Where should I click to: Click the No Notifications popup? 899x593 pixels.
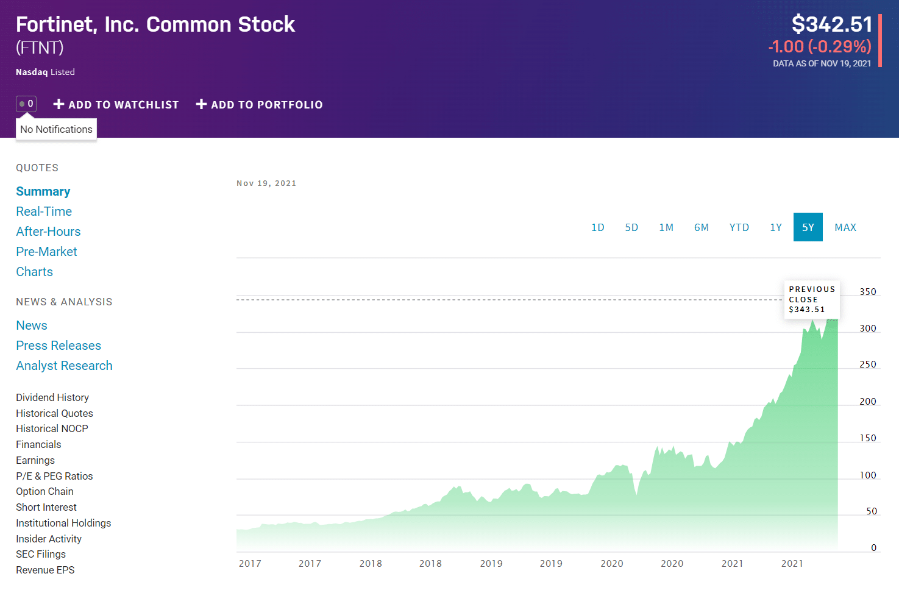click(56, 129)
